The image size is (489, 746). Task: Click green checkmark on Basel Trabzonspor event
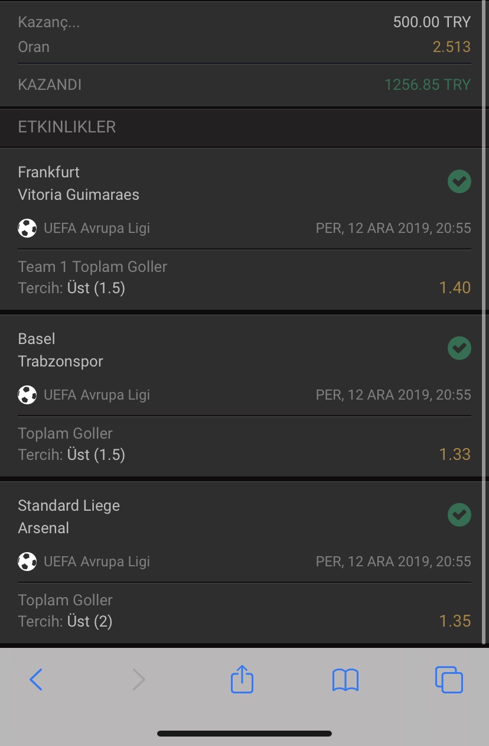click(459, 348)
